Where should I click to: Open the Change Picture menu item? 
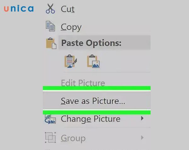(90, 119)
